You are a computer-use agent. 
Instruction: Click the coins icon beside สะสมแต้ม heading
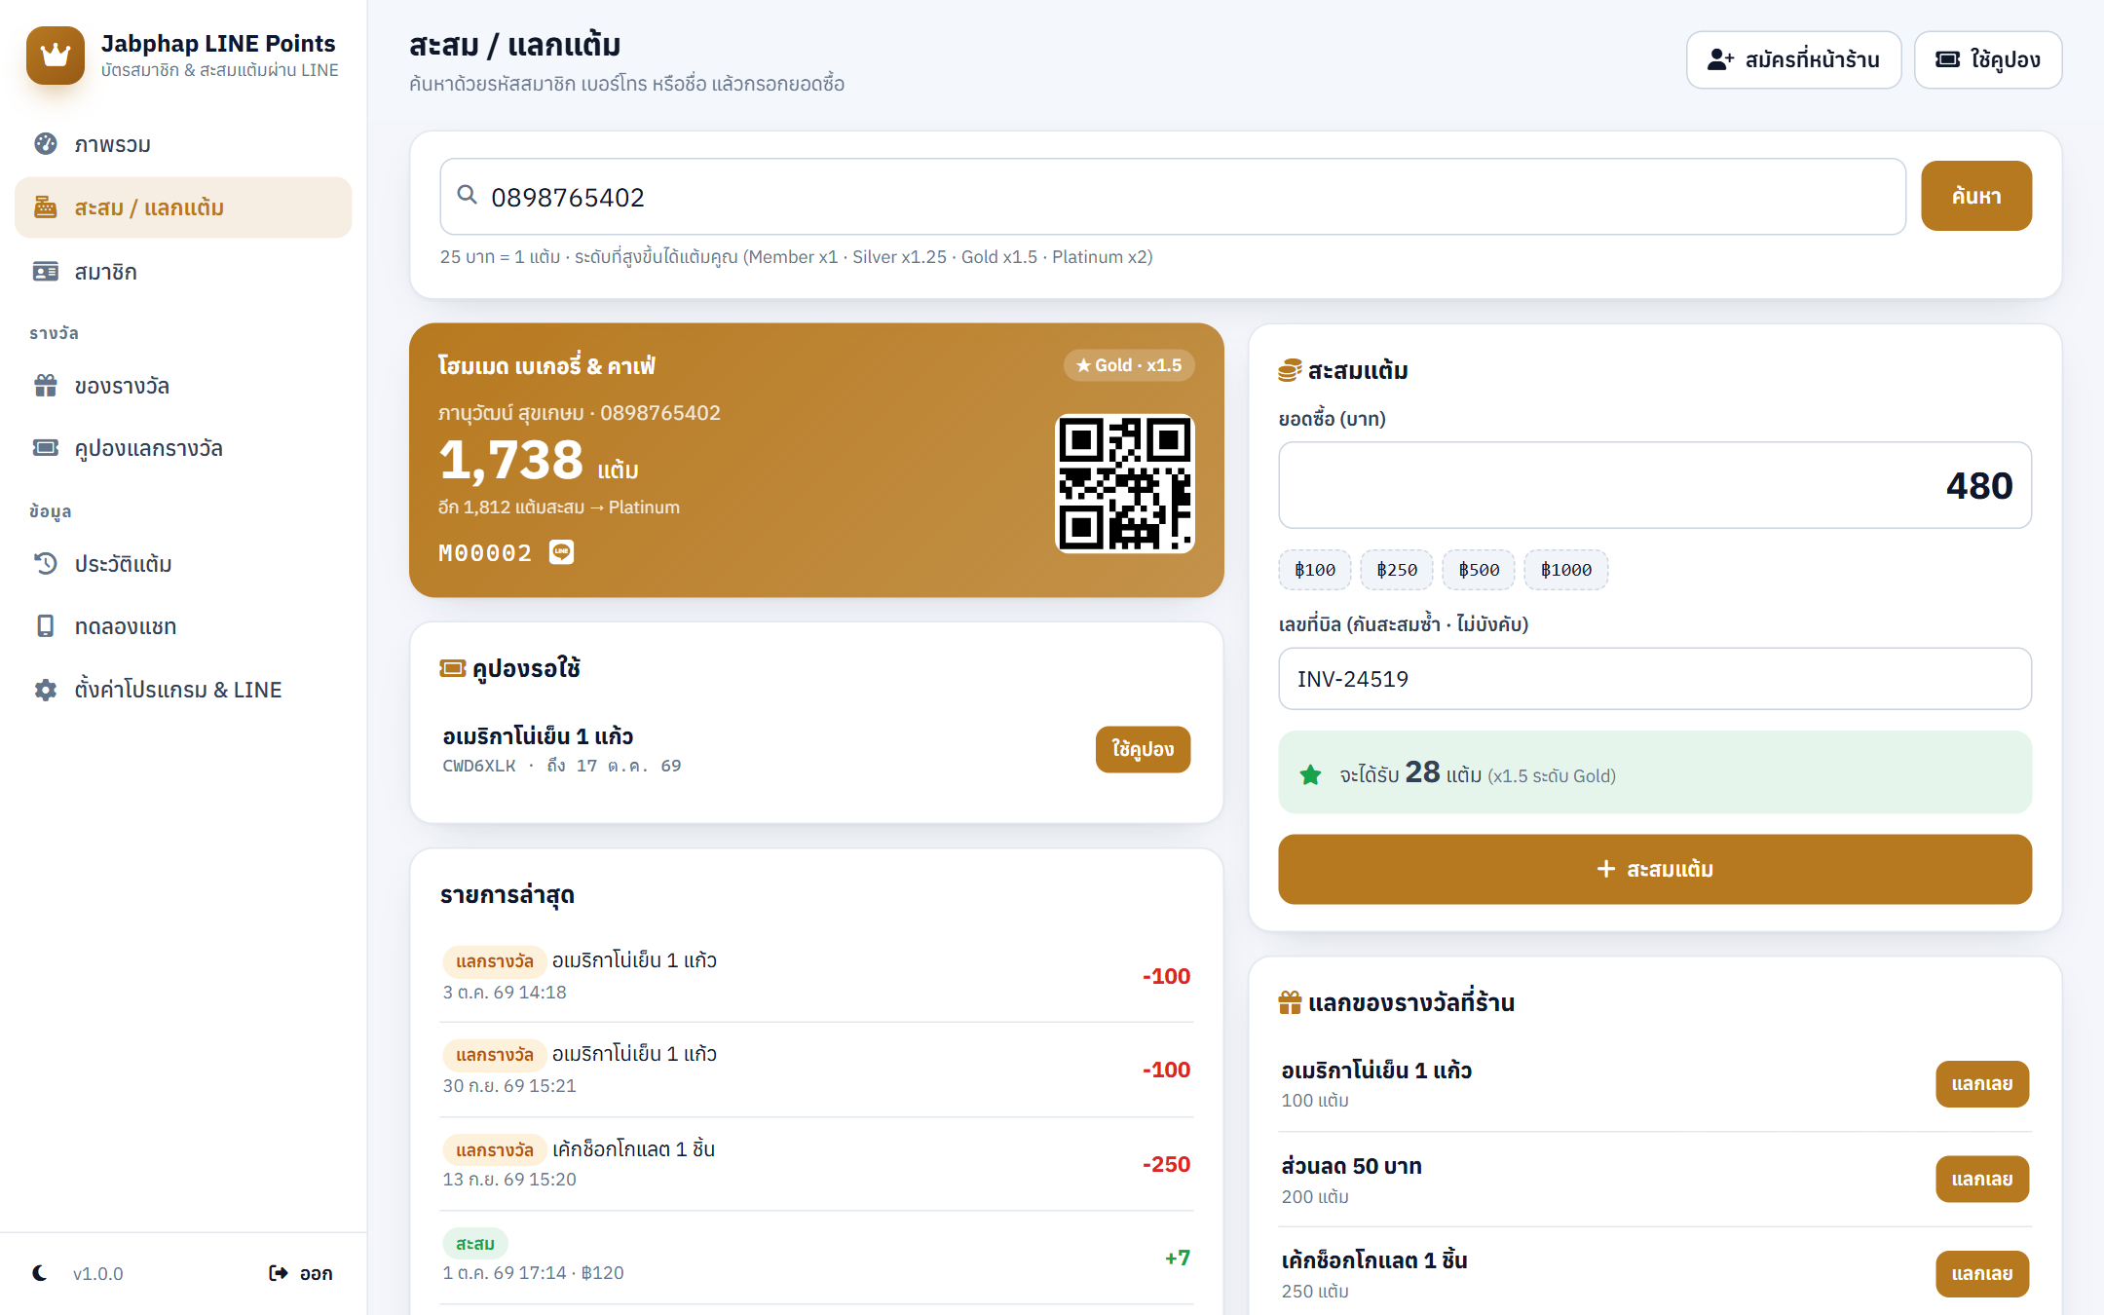1290,370
